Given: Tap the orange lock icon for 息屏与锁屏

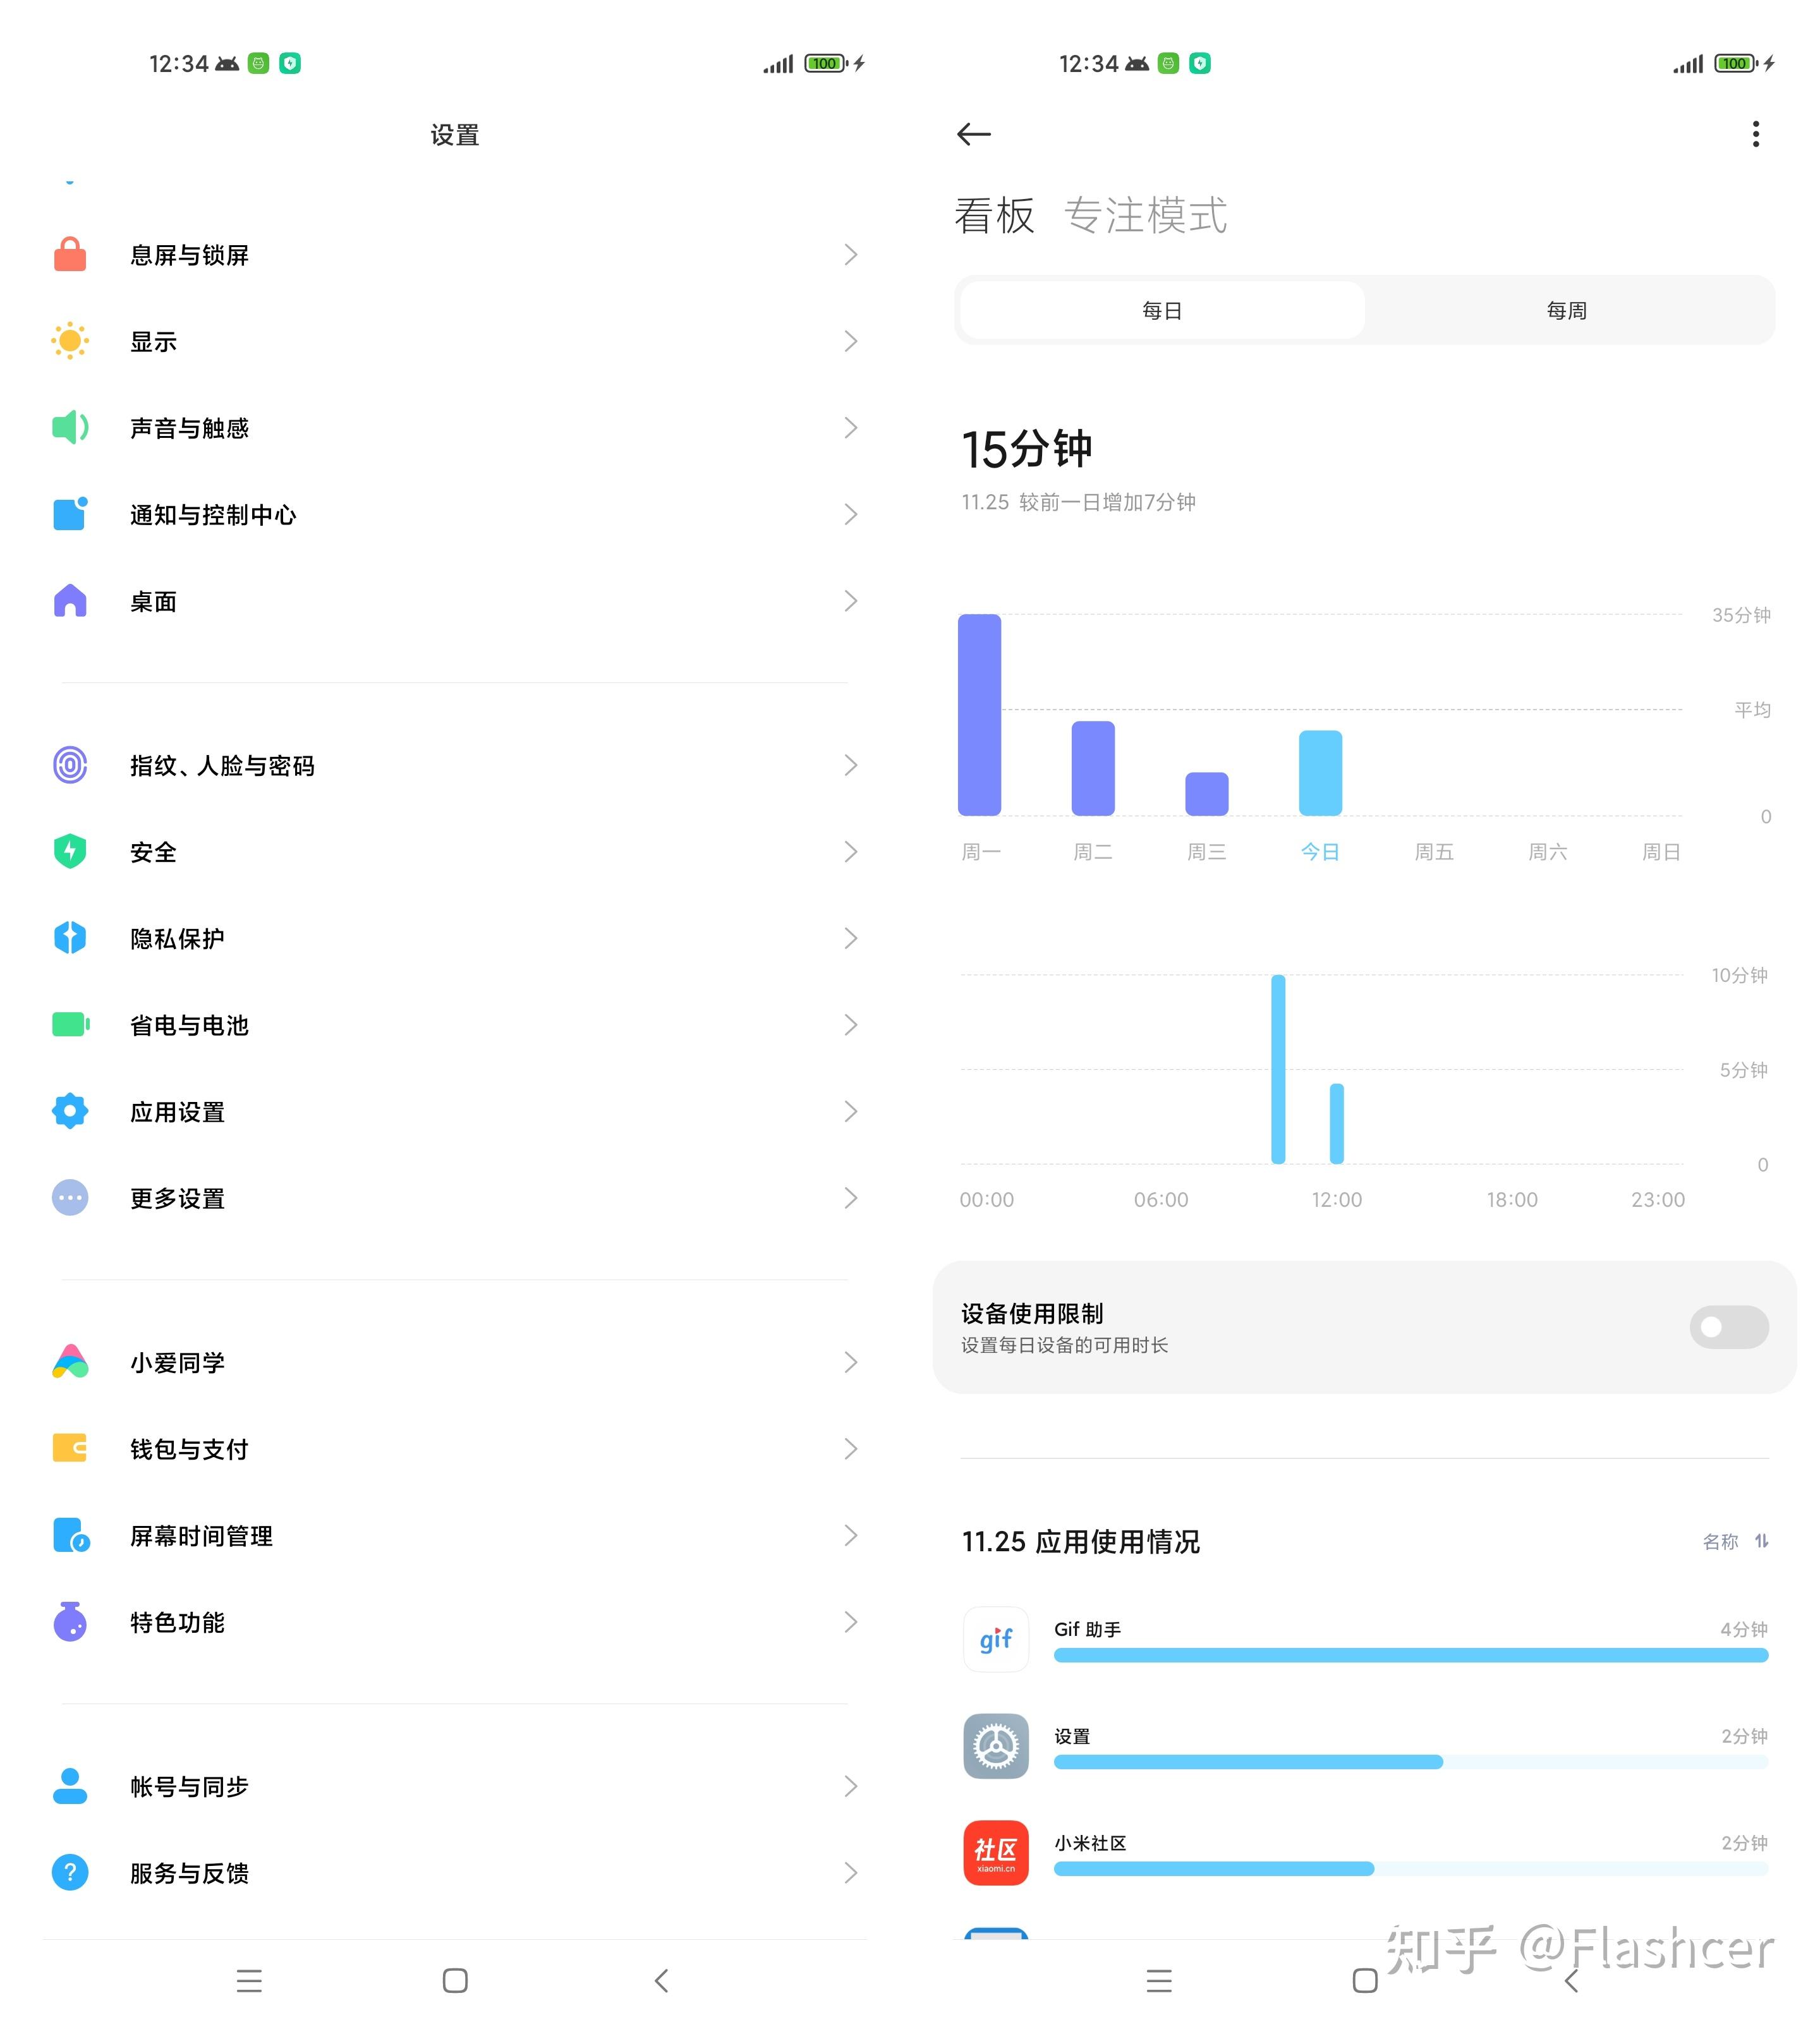Looking at the screenshot, I should coord(69,255).
